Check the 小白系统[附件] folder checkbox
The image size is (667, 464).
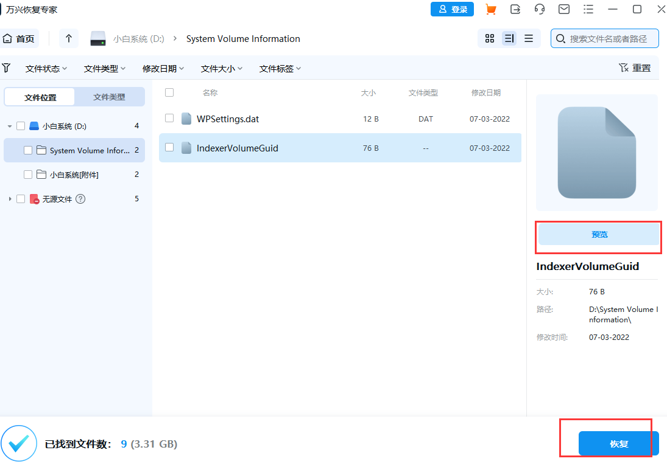point(28,175)
